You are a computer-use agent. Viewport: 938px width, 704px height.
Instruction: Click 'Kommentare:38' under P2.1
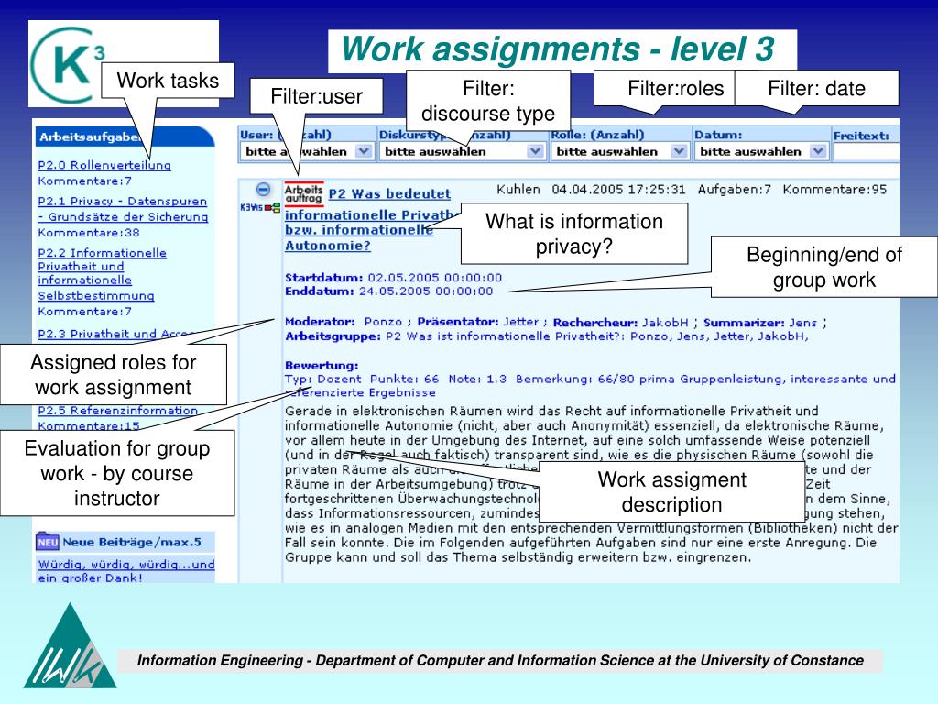click(x=89, y=232)
